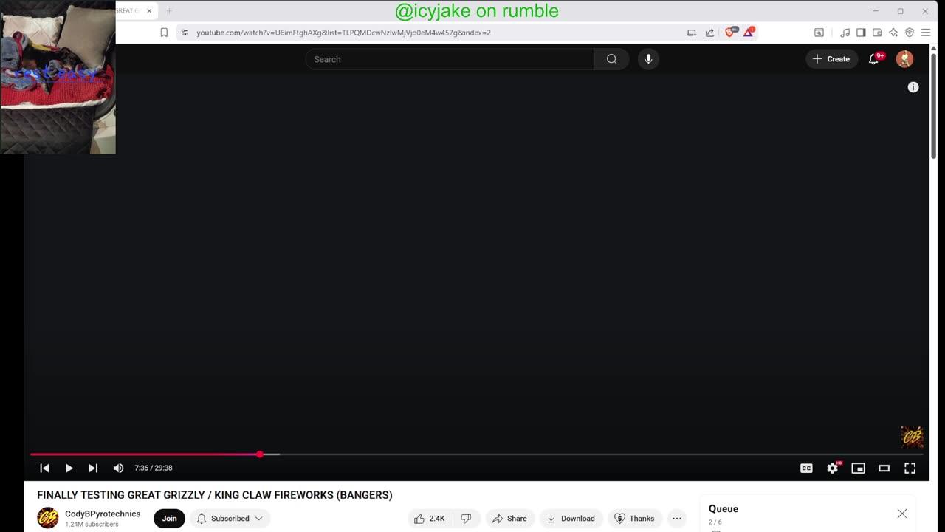Click the 'Queue' panel heading
945x532 pixels.
[x=724, y=508]
